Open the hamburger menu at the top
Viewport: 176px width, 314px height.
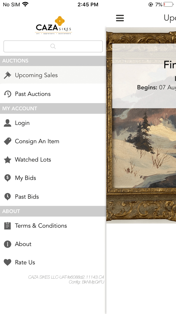point(120,18)
